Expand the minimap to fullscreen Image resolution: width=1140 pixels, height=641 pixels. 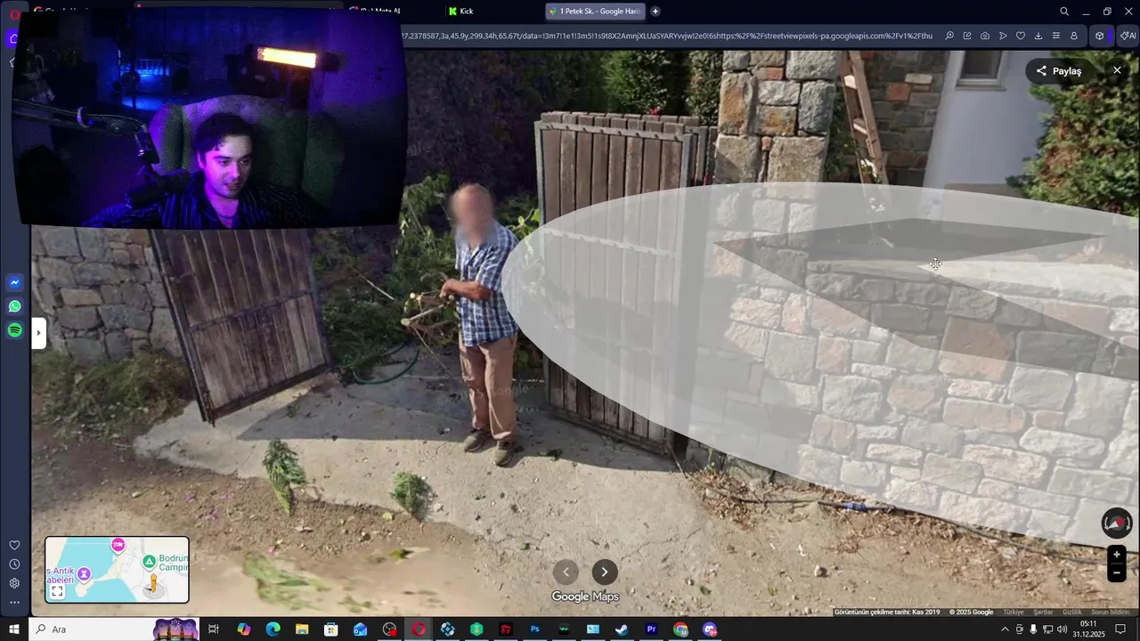point(57,591)
